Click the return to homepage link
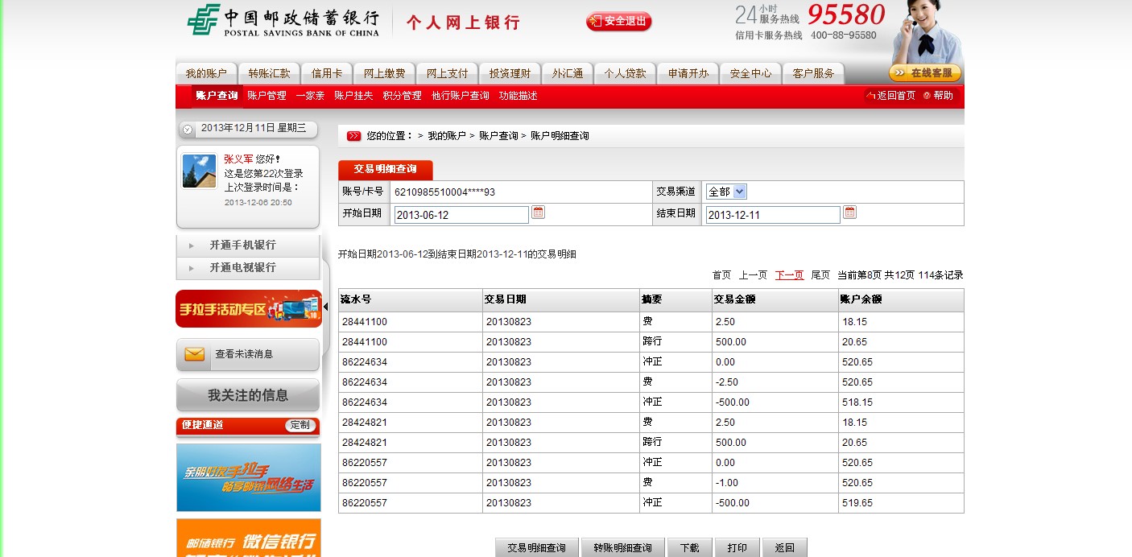 coord(890,96)
